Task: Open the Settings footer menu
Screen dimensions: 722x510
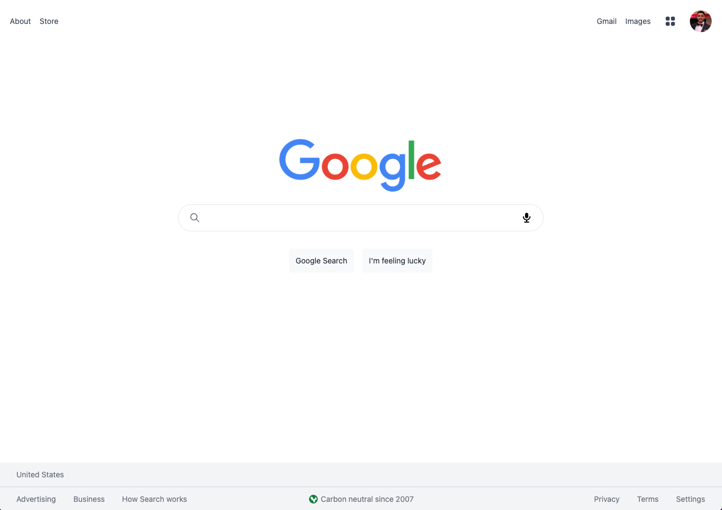Action: (690, 499)
